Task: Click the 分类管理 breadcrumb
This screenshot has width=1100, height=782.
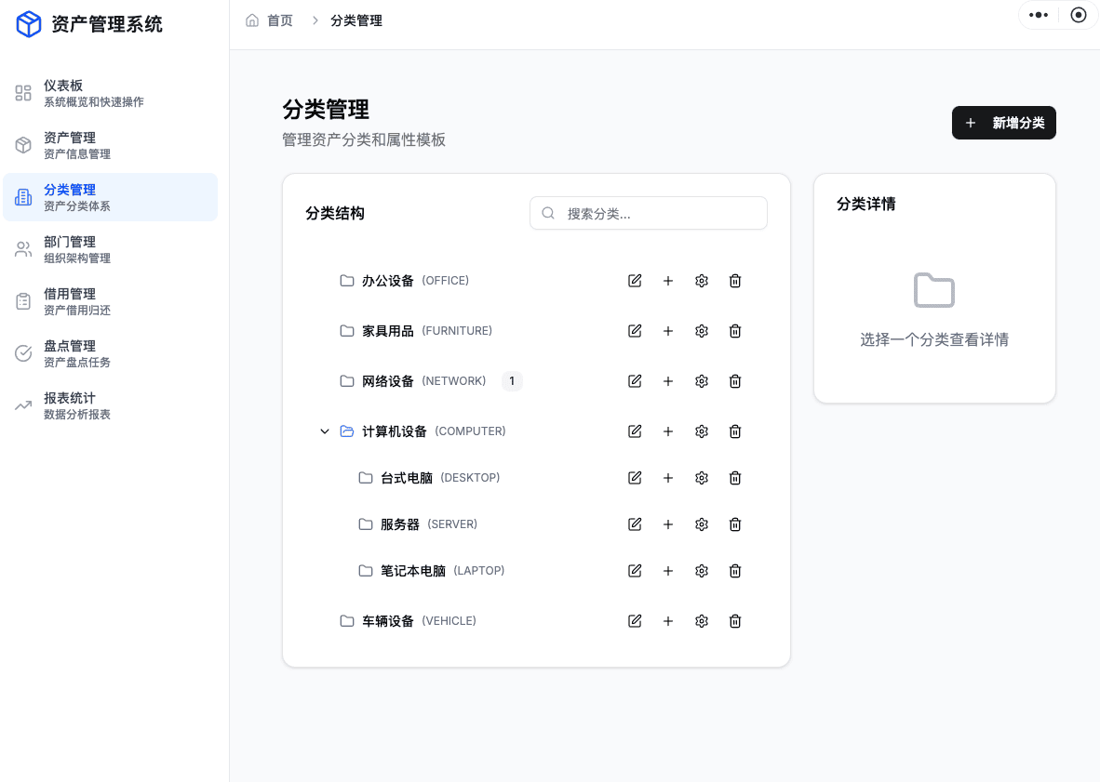Action: [356, 20]
